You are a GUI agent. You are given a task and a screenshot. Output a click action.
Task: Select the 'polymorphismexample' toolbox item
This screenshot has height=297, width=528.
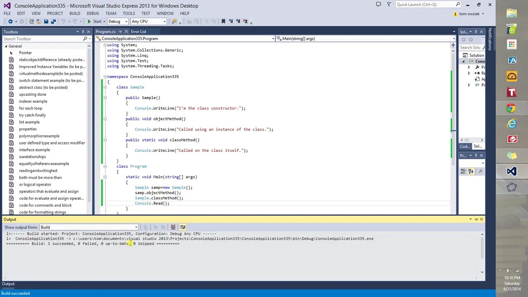pos(39,136)
